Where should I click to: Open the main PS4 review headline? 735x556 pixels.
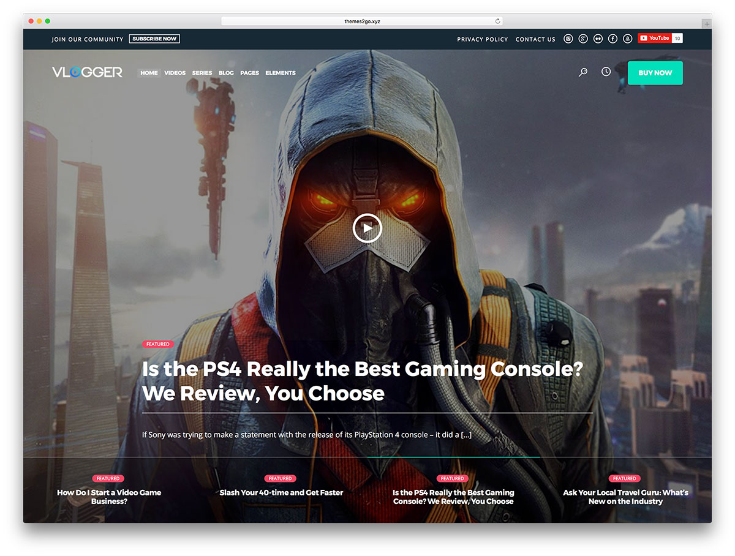pos(362,380)
